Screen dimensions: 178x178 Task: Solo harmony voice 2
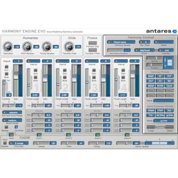click(65, 70)
